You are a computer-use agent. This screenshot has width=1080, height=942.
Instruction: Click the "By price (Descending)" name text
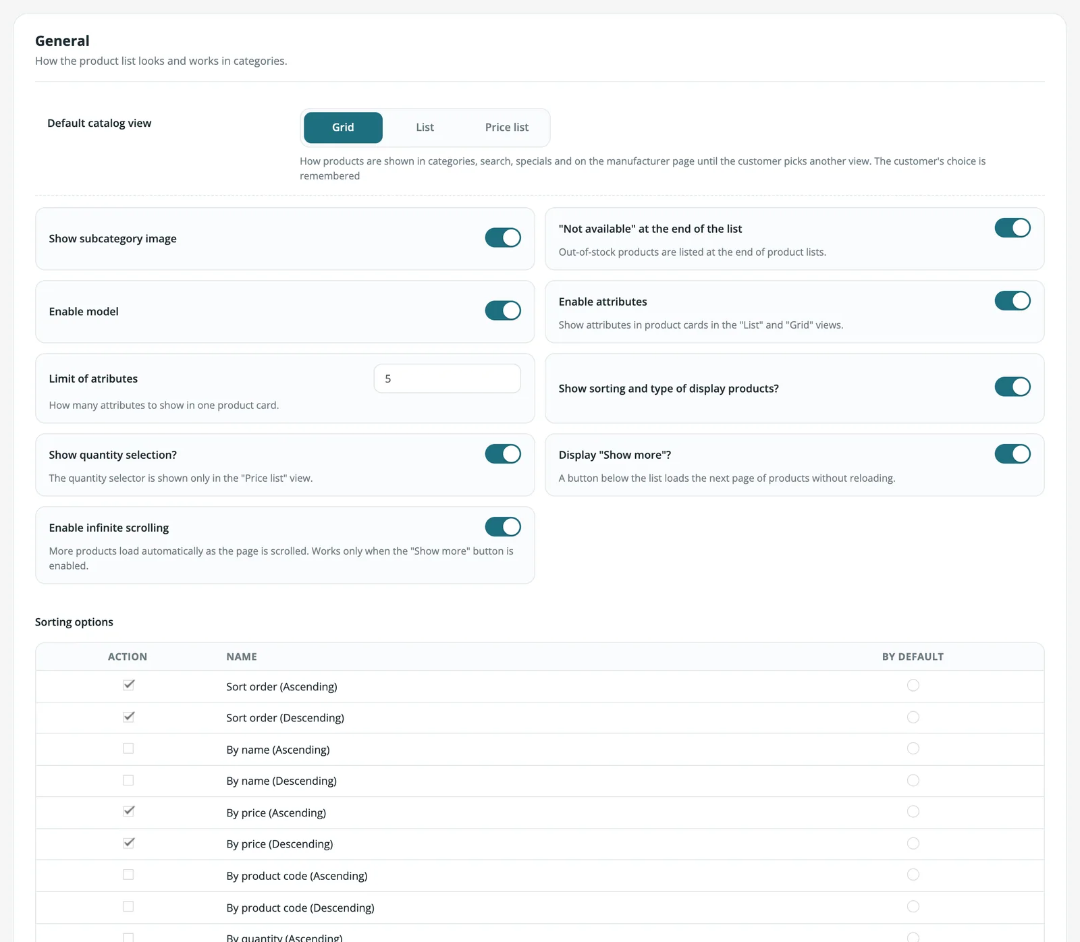click(279, 844)
